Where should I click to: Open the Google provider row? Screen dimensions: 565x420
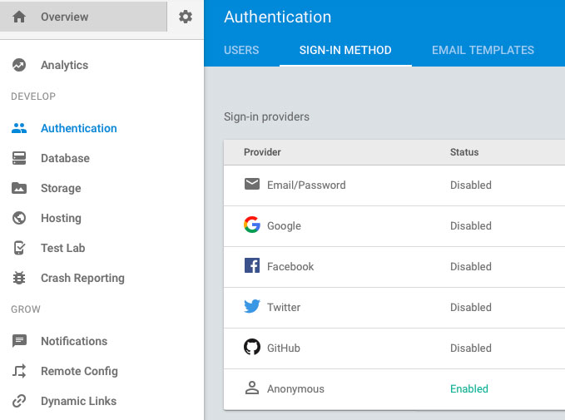click(394, 226)
